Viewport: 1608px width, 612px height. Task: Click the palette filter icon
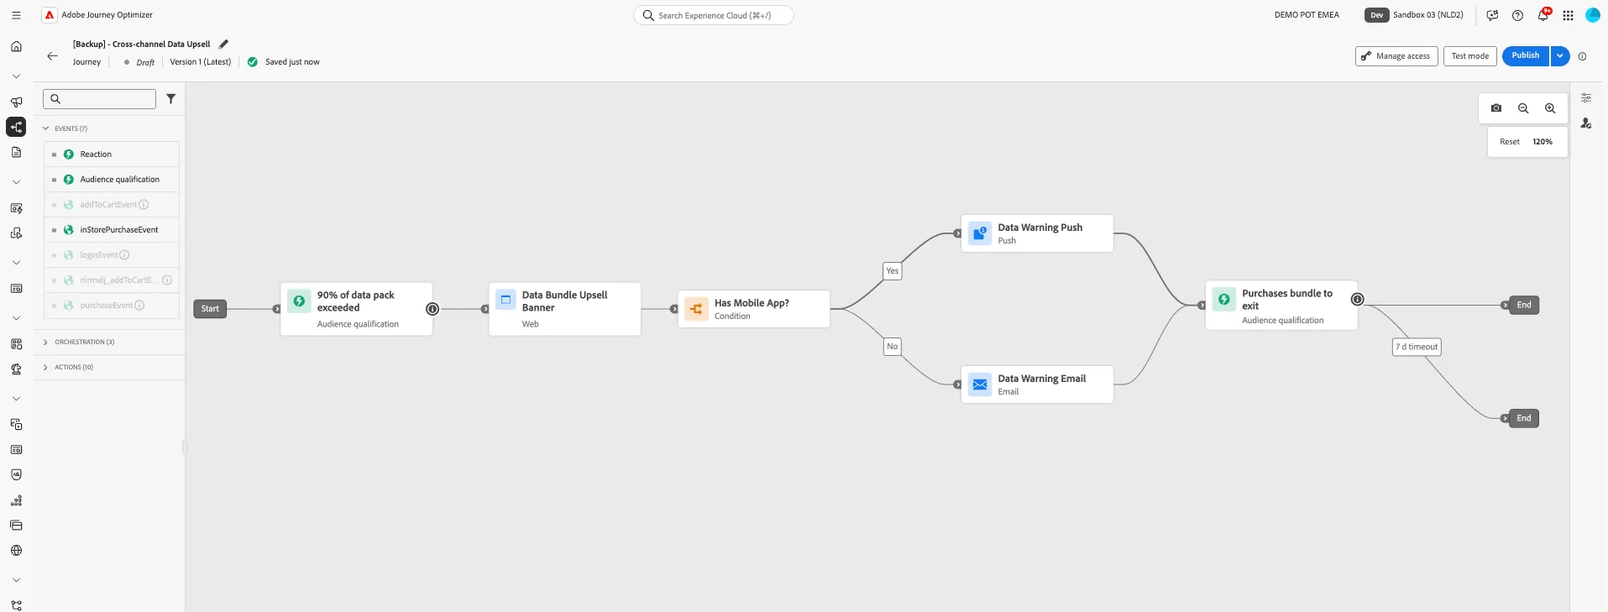click(x=171, y=99)
